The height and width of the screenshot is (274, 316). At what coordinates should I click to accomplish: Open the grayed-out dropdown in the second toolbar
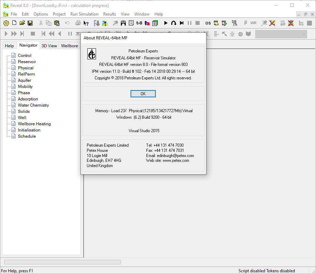(281, 34)
